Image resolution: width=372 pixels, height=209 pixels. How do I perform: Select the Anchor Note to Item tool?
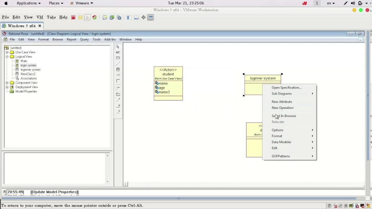click(118, 64)
